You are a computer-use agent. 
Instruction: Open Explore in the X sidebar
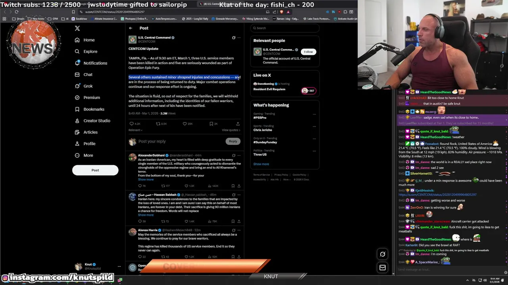(86, 51)
